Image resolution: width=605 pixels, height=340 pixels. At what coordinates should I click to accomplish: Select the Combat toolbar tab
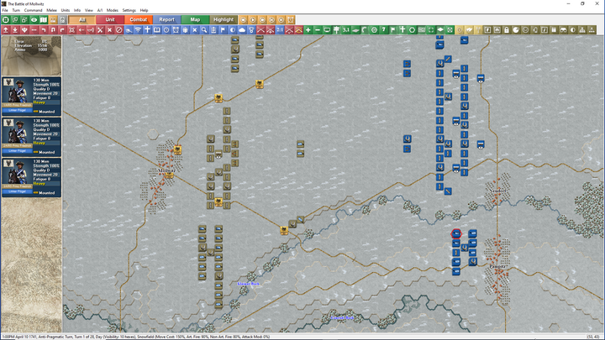point(138,19)
